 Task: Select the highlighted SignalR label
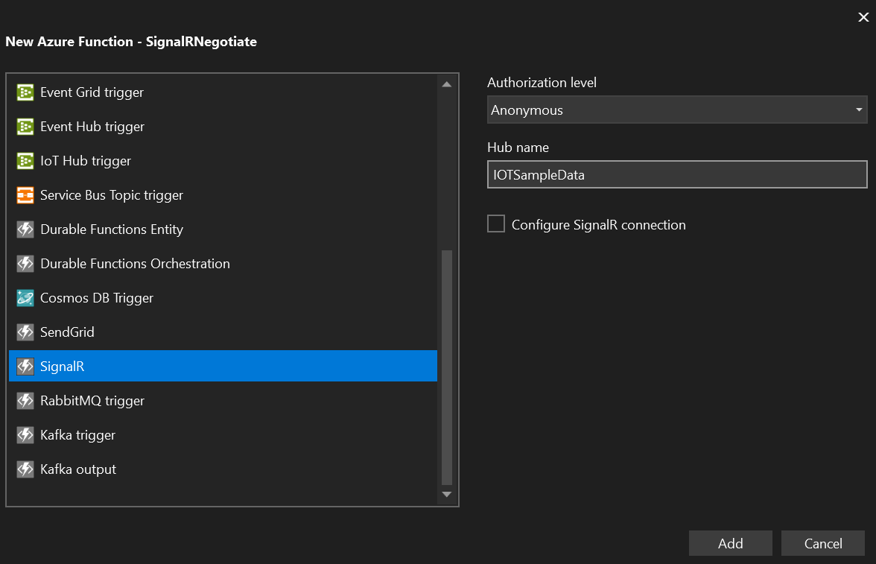point(62,366)
